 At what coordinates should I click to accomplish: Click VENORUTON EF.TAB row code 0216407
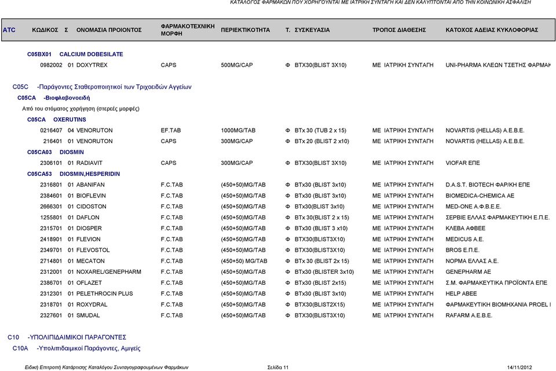click(51, 130)
